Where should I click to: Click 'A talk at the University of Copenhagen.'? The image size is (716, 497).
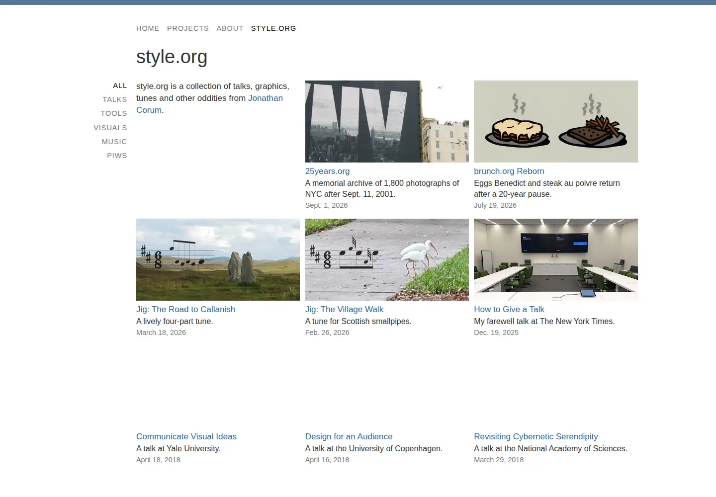(374, 448)
